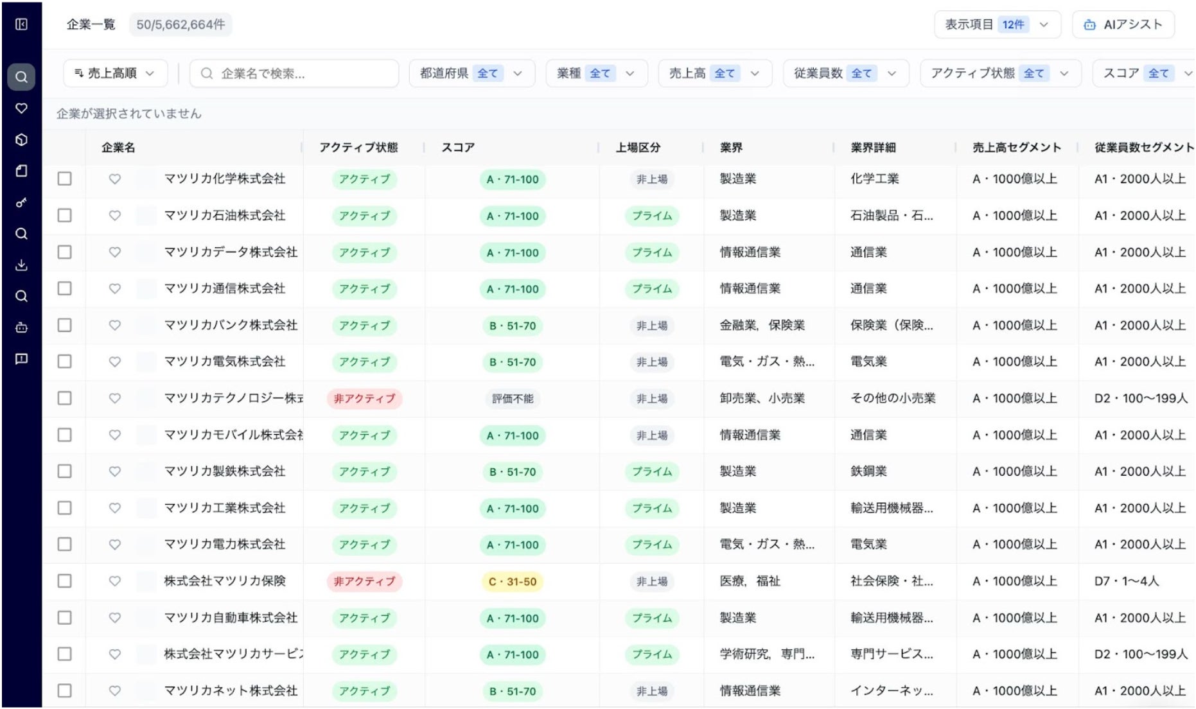This screenshot has height=709, width=1196.
Task: Open マツリカデータ株式会社 company name link
Action: click(x=231, y=252)
